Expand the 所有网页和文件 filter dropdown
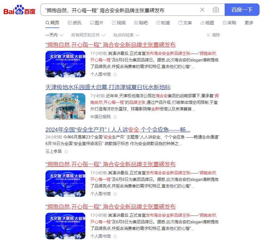This screenshot has width=272, height=243. click(88, 35)
